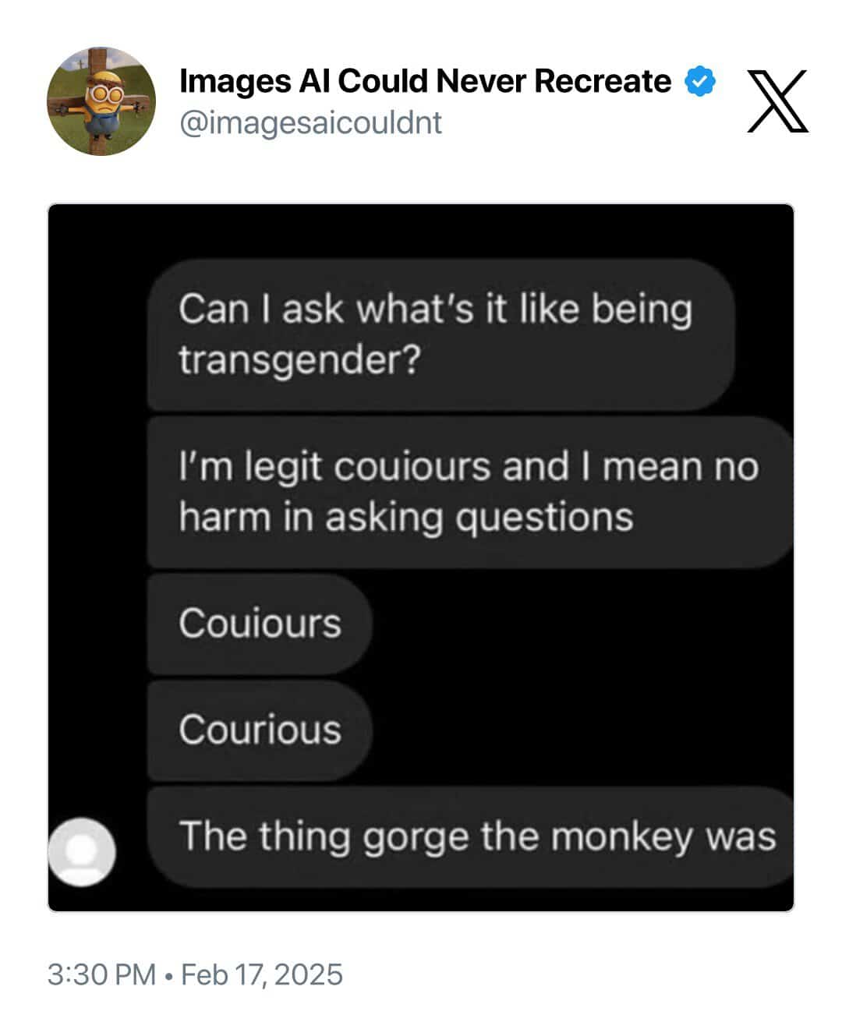Tap the 'Courious' message bubble
The height and width of the screenshot is (1036, 842).
pyautogui.click(x=260, y=730)
